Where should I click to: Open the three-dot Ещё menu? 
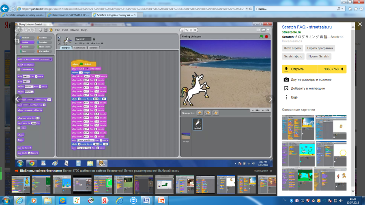[x=286, y=97]
